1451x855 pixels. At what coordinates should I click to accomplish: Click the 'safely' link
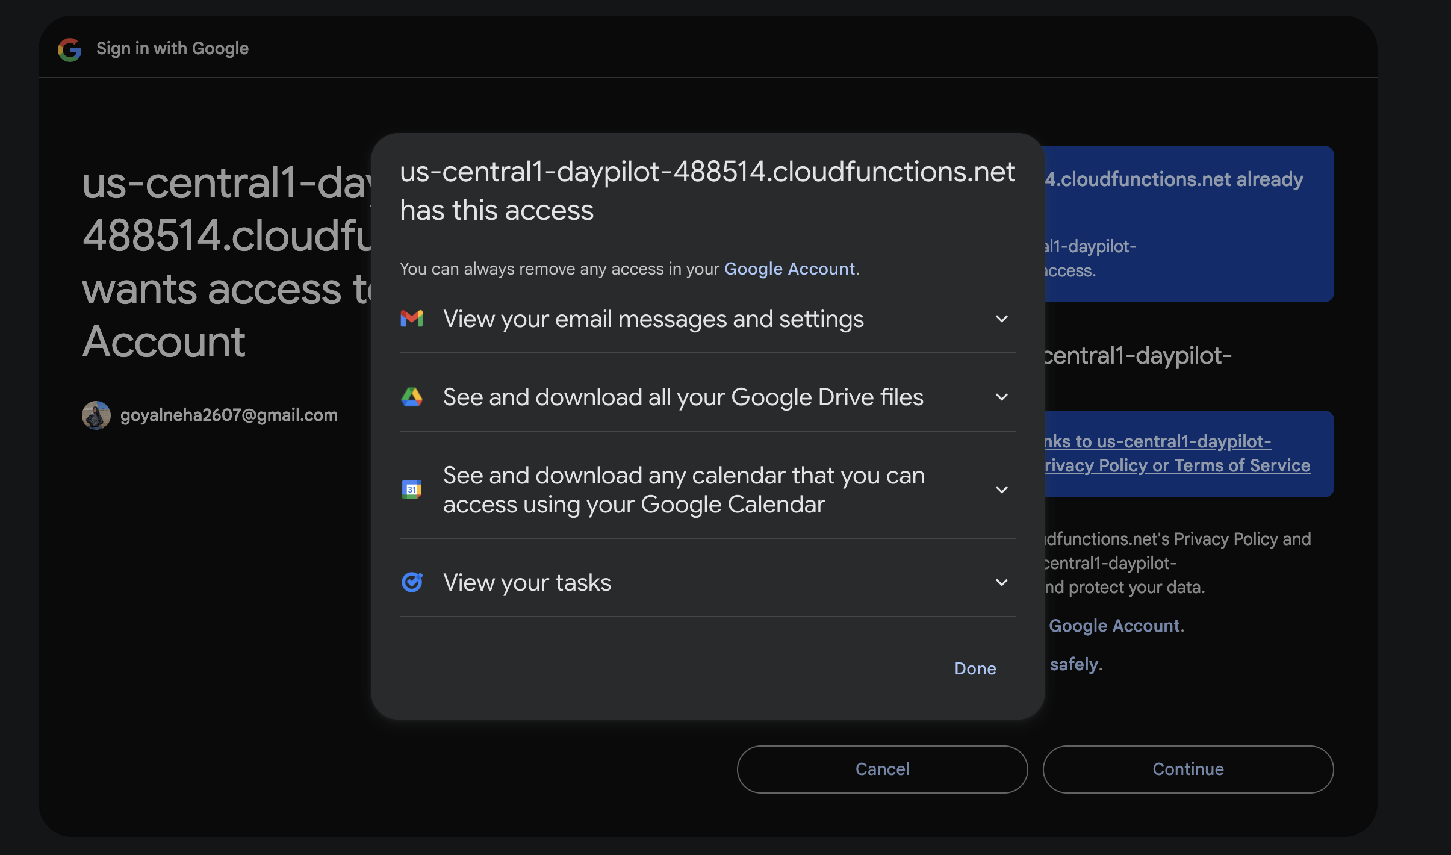click(1074, 664)
